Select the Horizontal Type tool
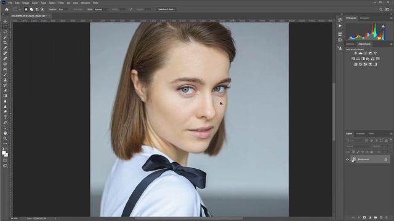 coord(5,117)
